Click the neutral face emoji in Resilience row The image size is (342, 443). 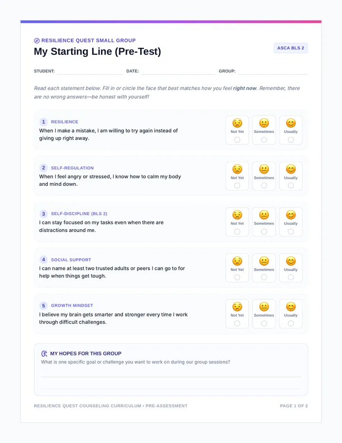tap(264, 123)
